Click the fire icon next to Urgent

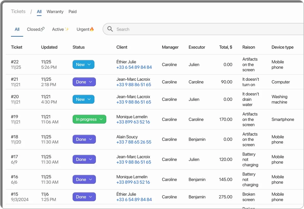tap(92, 29)
